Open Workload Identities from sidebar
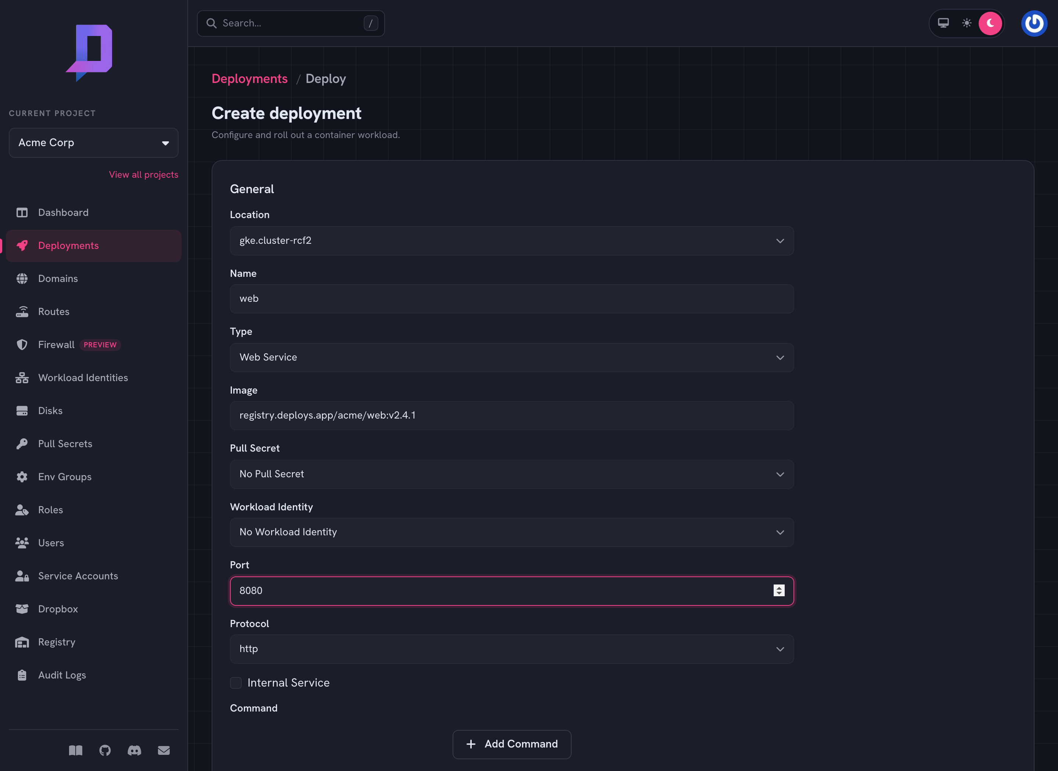Viewport: 1058px width, 771px height. point(93,377)
